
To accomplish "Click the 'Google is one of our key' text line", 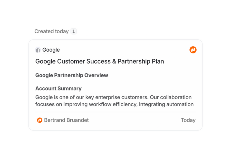I will pyautogui.click(x=113, y=97).
